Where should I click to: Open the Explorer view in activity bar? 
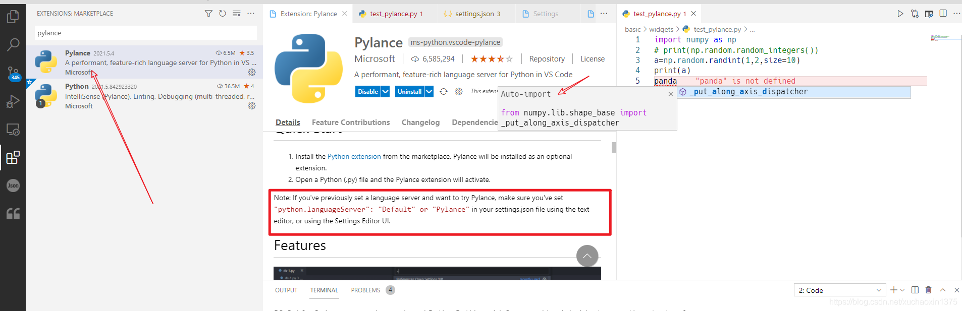coord(13,17)
